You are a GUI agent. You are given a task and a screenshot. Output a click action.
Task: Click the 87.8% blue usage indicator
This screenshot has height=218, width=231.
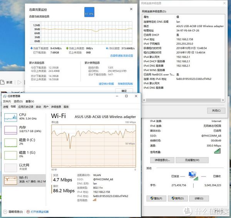tap(89, 12)
